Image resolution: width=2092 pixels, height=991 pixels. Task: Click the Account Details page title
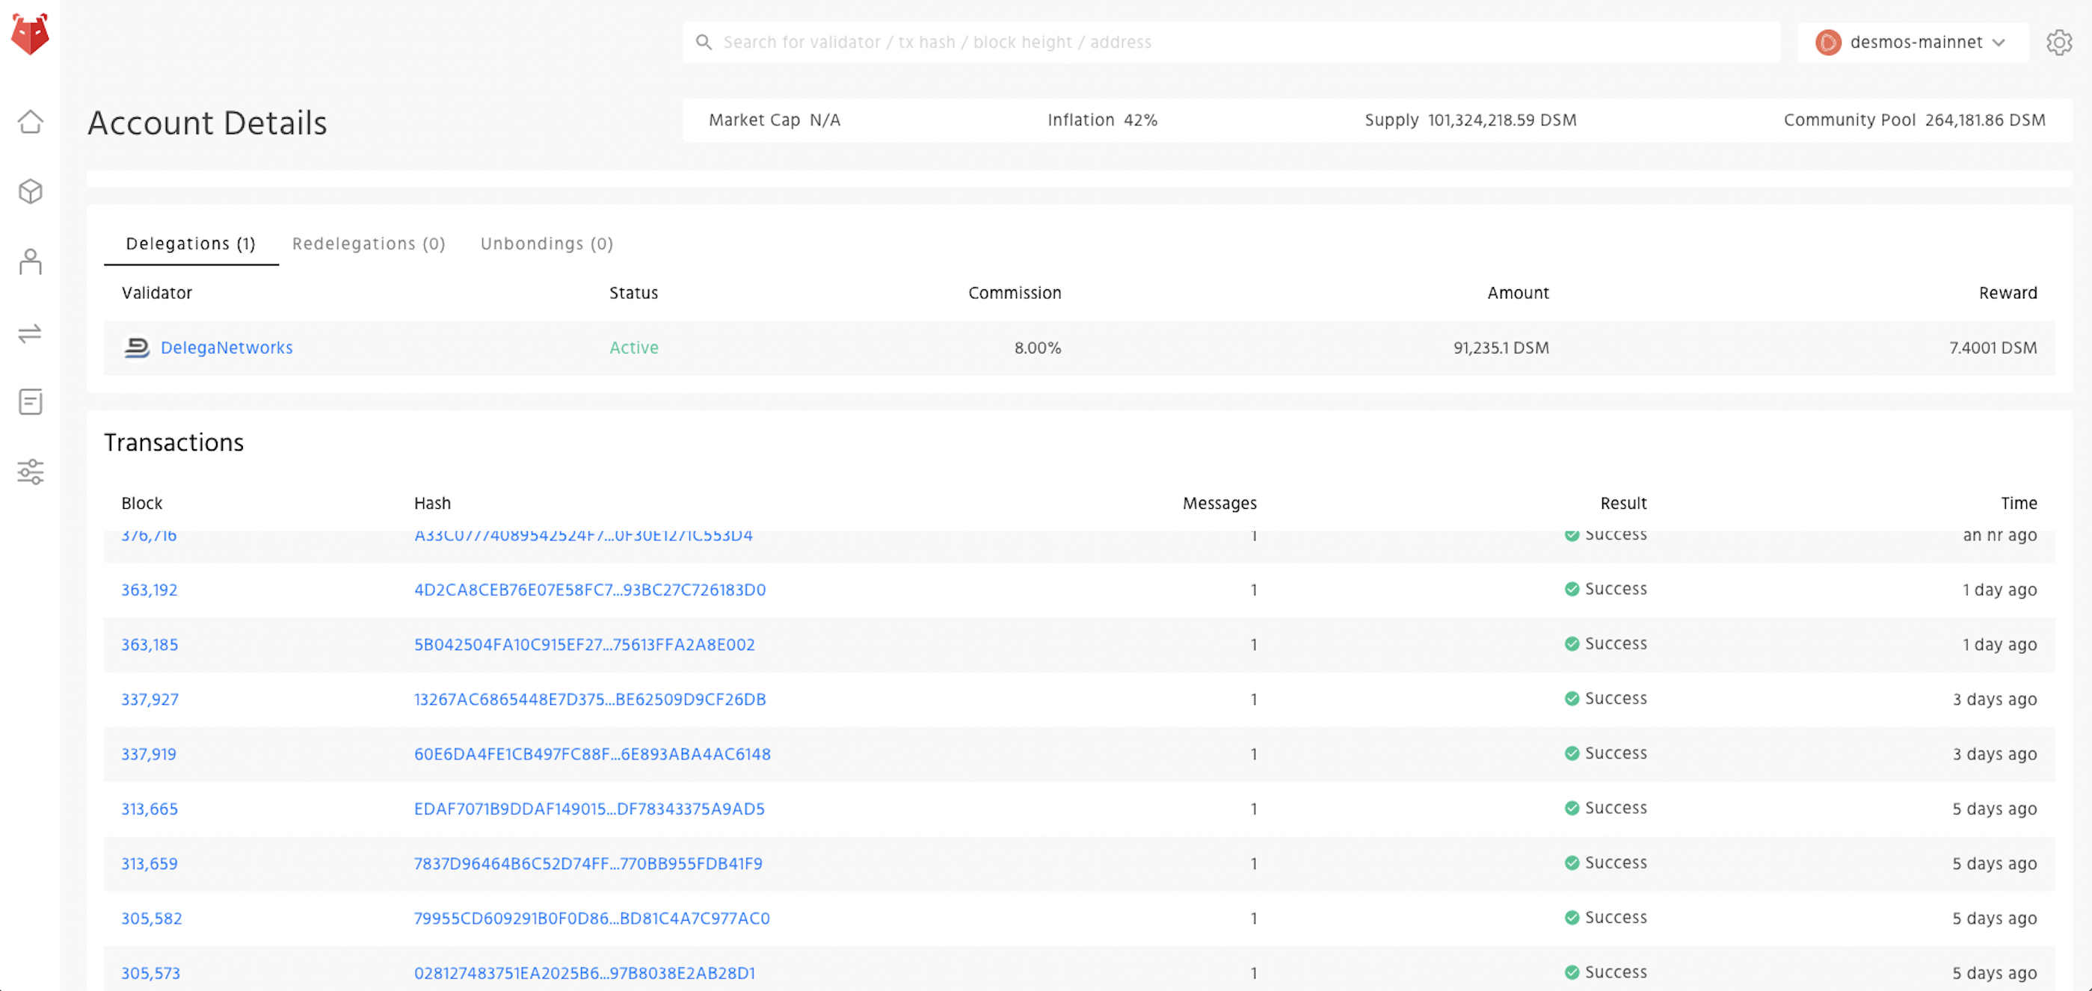[x=207, y=123]
